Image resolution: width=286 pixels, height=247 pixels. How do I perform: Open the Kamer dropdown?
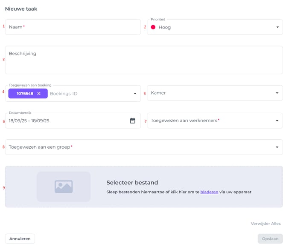pos(214,93)
